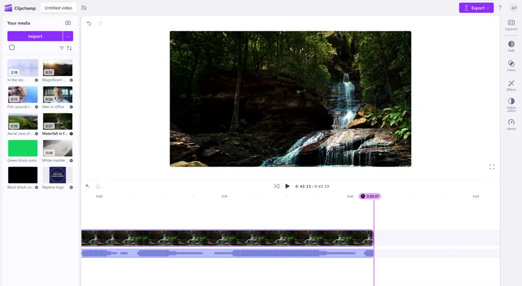
Task: Click the playhead marker at 0:08.97
Action: [x=370, y=196]
